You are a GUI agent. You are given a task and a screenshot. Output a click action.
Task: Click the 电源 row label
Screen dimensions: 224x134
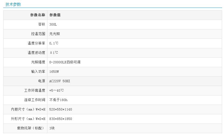[x=41, y=81]
